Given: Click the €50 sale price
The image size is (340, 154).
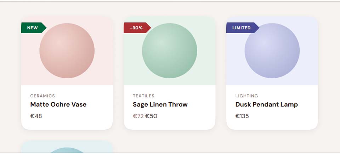Looking at the screenshot, I should pos(151,116).
